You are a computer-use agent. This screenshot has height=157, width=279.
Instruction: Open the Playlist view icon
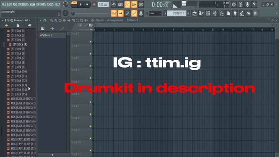(x=194, y=13)
